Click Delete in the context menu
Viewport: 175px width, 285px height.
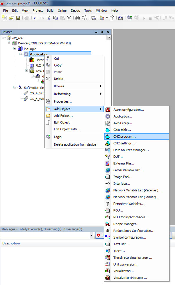coord(74,78)
